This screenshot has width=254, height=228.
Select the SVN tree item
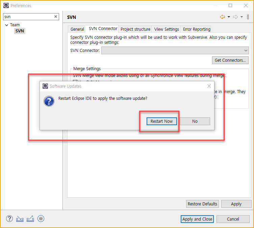20,31
